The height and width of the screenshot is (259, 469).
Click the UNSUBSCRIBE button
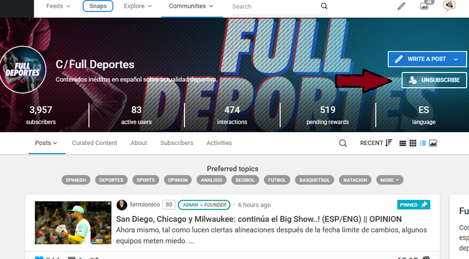(x=434, y=80)
